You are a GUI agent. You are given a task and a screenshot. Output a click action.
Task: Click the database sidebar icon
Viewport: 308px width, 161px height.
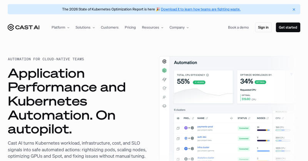(x=164, y=106)
